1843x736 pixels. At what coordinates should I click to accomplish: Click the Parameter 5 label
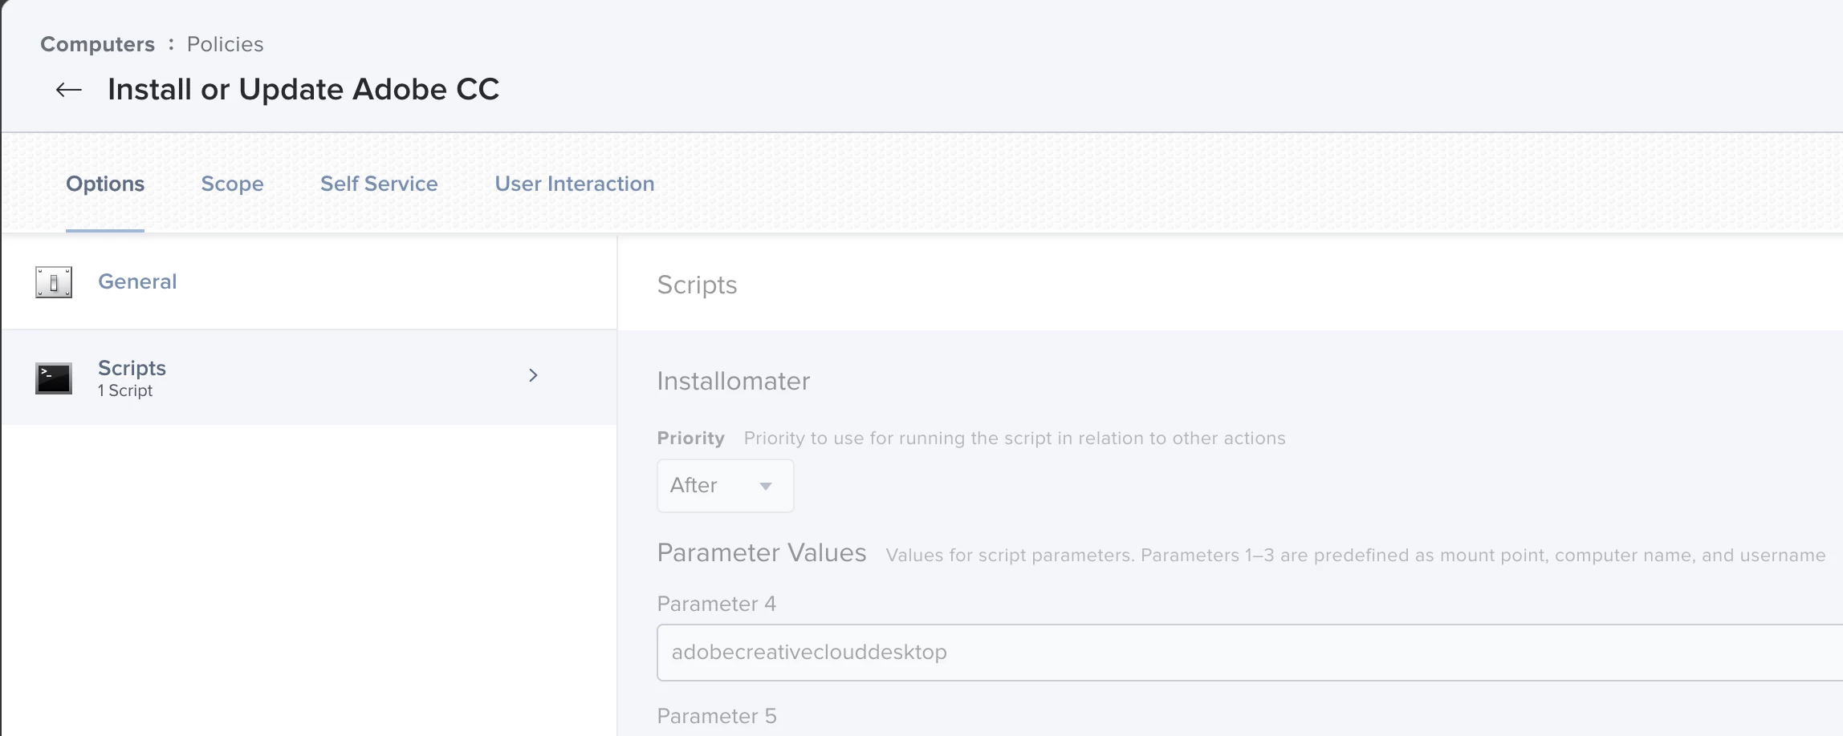717,716
